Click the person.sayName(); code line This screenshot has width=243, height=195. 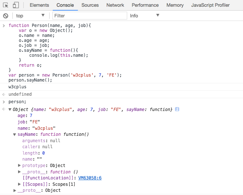coord(30,80)
